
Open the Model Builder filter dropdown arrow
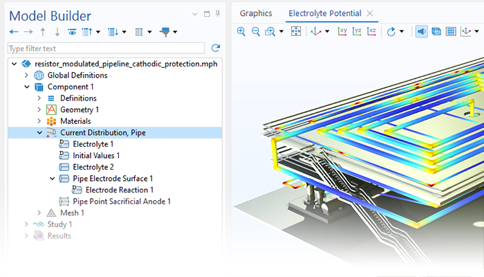pyautogui.click(x=174, y=32)
